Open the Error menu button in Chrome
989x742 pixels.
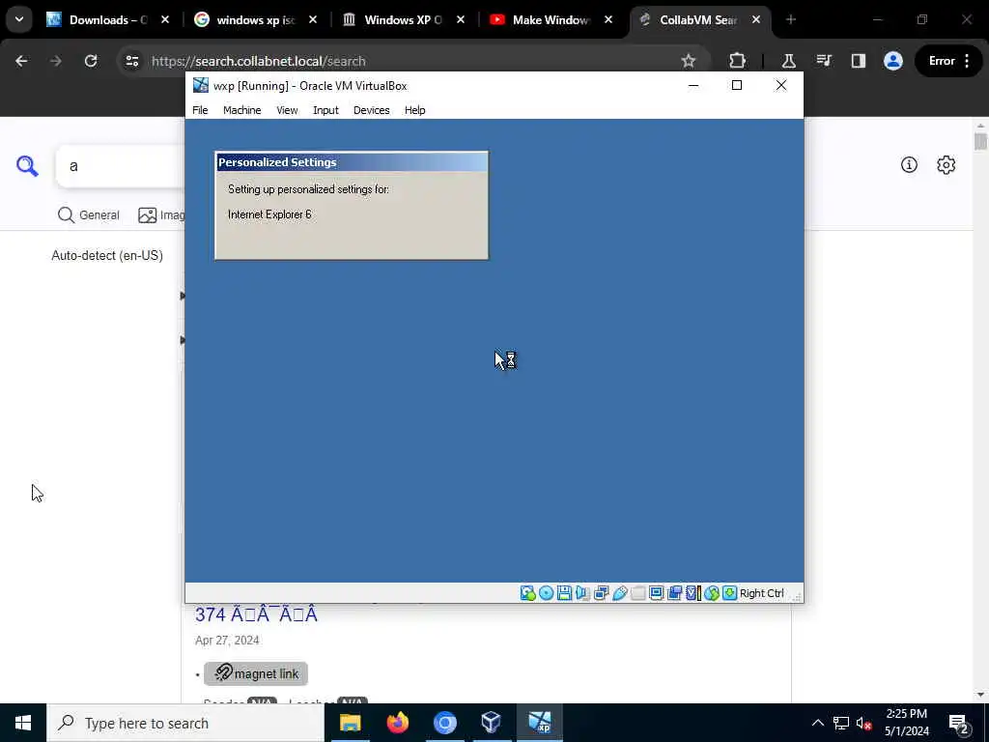949,61
